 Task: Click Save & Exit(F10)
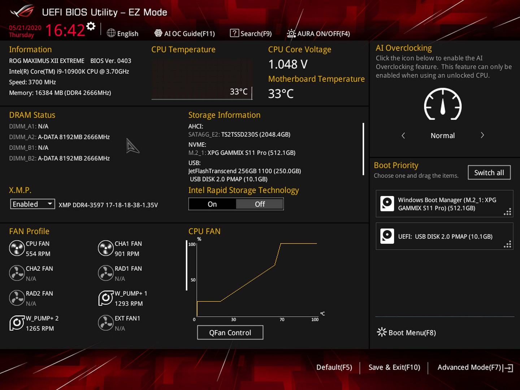pyautogui.click(x=394, y=367)
